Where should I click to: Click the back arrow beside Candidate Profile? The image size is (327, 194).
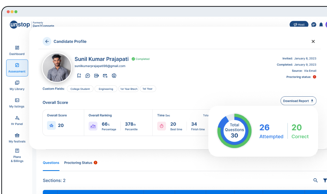click(x=47, y=42)
